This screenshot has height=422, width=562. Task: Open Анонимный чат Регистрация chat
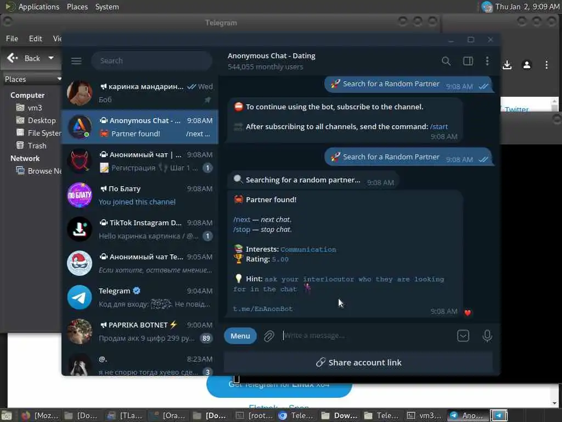tap(140, 161)
